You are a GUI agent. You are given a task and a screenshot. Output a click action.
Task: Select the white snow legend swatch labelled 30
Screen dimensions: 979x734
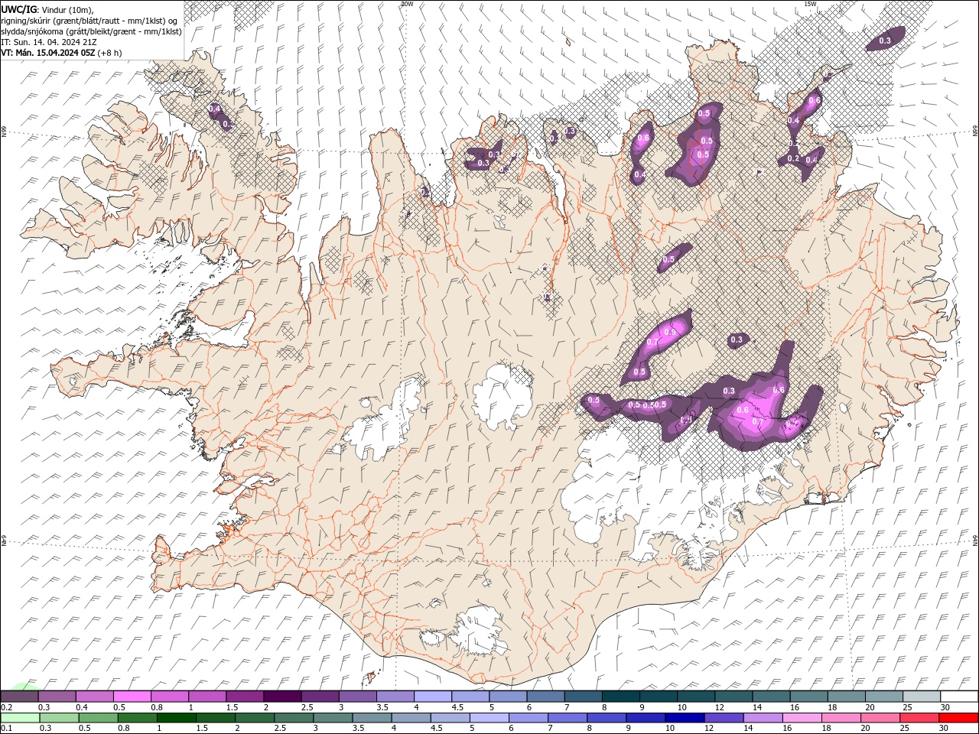(959, 697)
